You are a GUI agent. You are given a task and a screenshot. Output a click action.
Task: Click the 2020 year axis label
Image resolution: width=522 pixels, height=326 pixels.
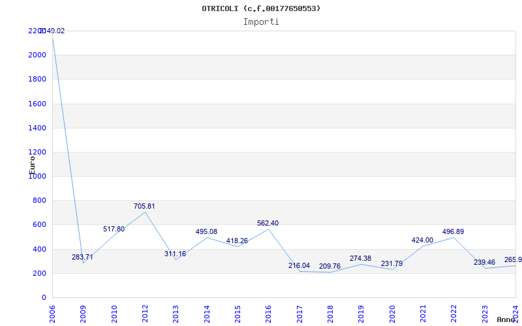click(x=392, y=314)
